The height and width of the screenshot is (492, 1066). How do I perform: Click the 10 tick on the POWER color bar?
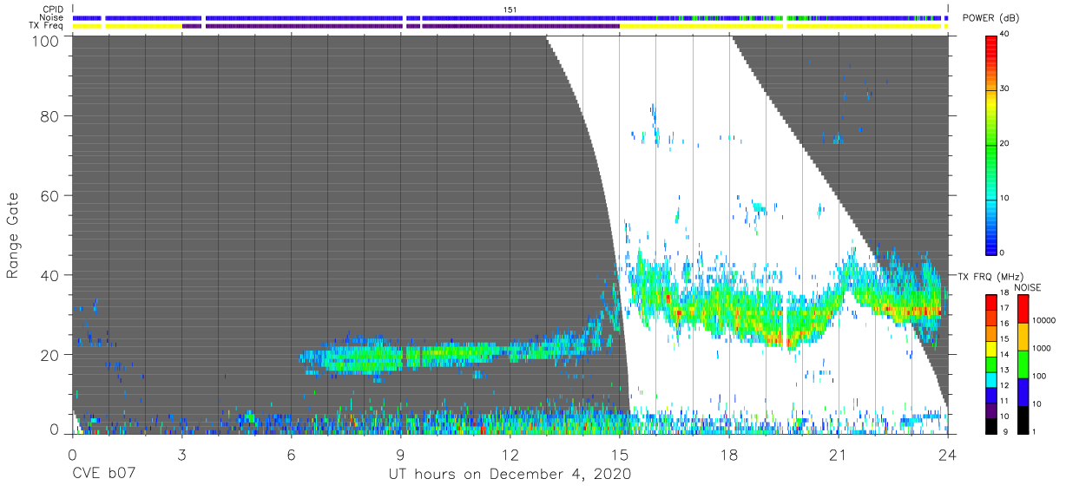point(1005,198)
